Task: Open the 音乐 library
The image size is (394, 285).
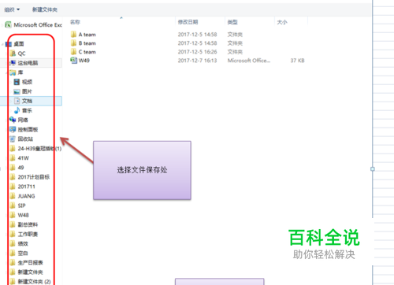Action: point(23,110)
